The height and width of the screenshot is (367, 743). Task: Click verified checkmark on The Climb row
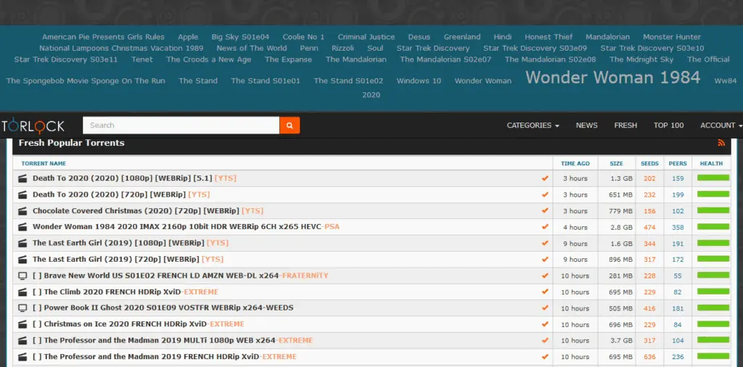[545, 292]
